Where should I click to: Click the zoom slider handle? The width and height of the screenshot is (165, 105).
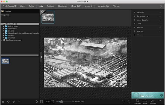click(61, 101)
